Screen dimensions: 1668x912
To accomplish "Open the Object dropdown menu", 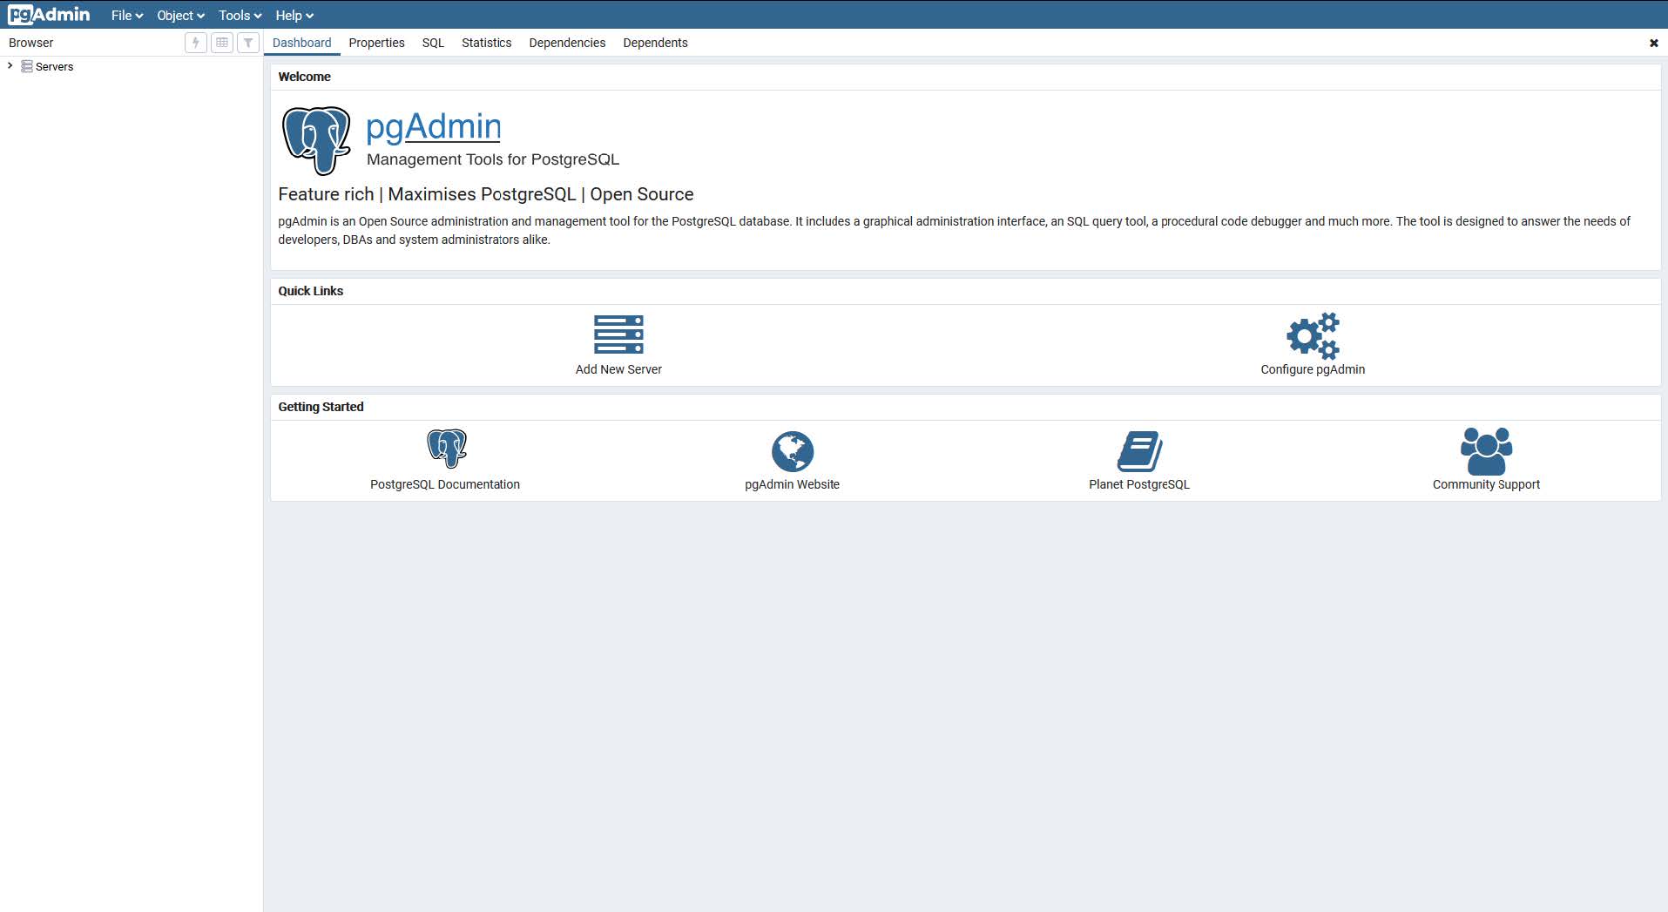I will 180,16.
